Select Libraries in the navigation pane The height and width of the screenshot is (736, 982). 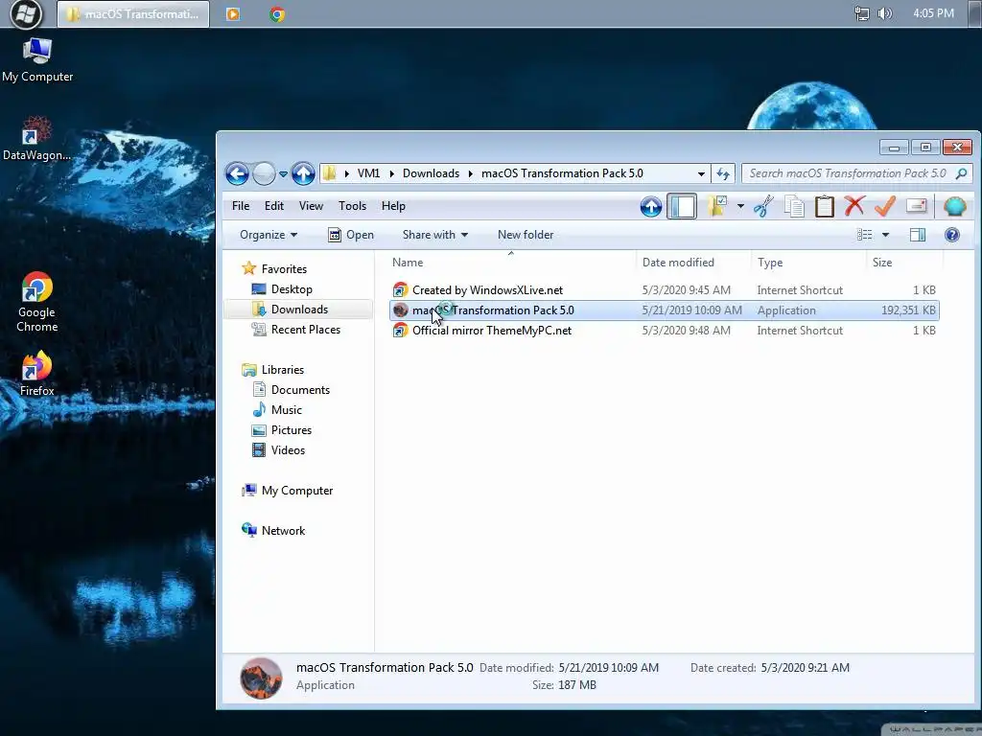(x=273, y=370)
